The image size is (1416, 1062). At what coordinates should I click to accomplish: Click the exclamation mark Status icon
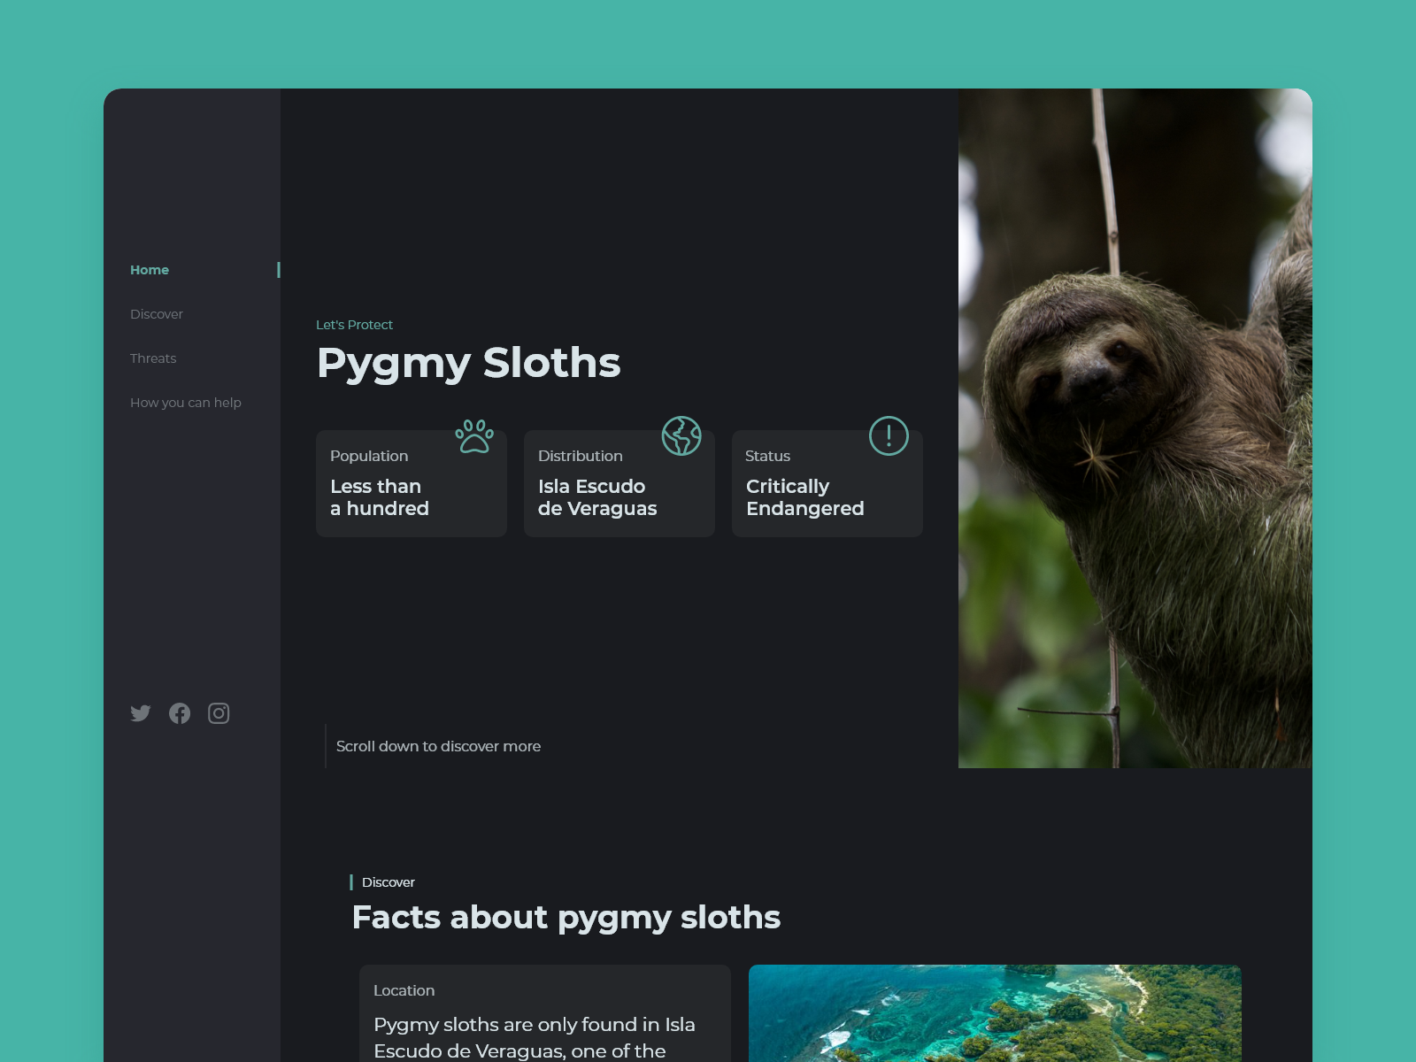(889, 436)
